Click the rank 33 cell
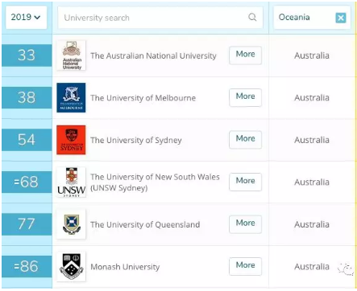Viewport: 357px width, 291px height. 27,55
